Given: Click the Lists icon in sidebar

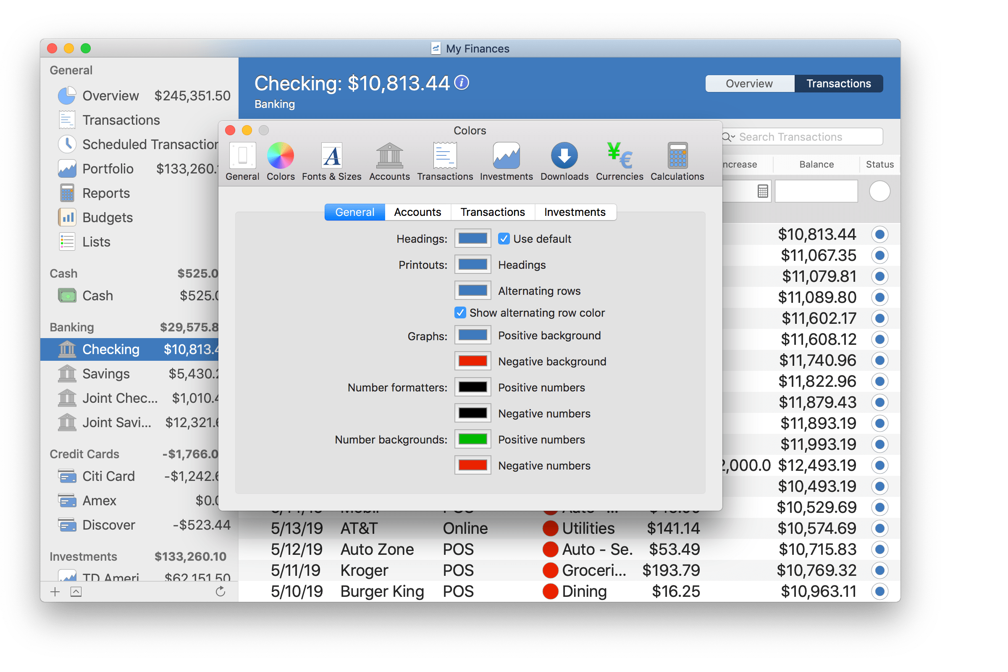Looking at the screenshot, I should click(67, 242).
